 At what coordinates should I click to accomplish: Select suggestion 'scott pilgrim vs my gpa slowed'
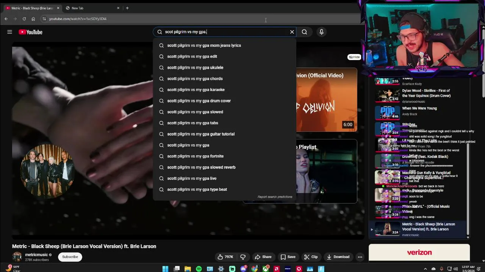224,112
